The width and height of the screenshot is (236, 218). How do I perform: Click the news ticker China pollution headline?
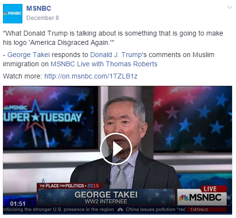click(x=156, y=209)
